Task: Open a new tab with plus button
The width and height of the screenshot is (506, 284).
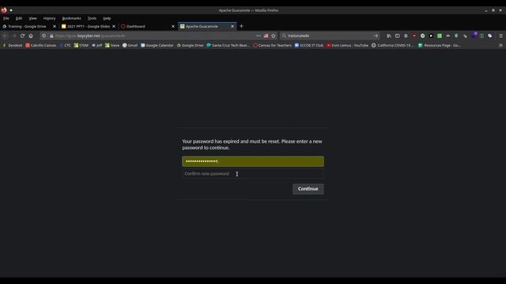Action: (241, 26)
